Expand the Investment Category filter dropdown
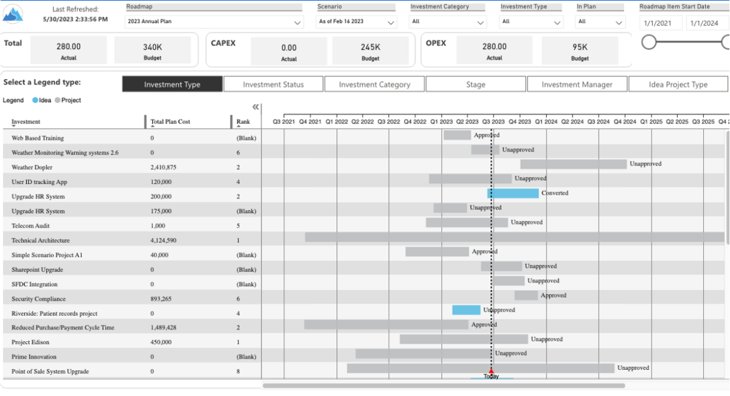 [480, 22]
